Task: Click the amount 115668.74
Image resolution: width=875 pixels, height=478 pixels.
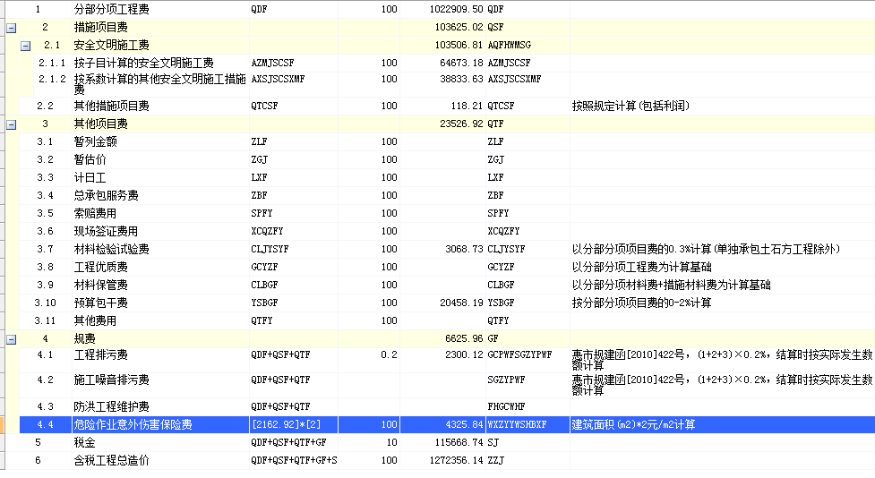Action: tap(459, 442)
